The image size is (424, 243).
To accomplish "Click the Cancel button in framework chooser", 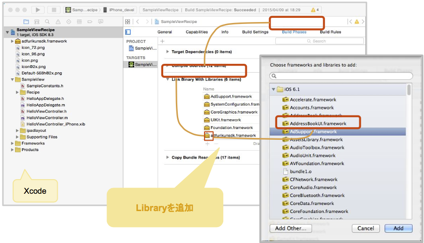I will pos(366,228).
